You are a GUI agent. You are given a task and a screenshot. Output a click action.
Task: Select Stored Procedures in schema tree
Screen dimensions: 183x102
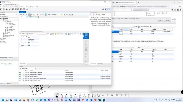point(9,35)
